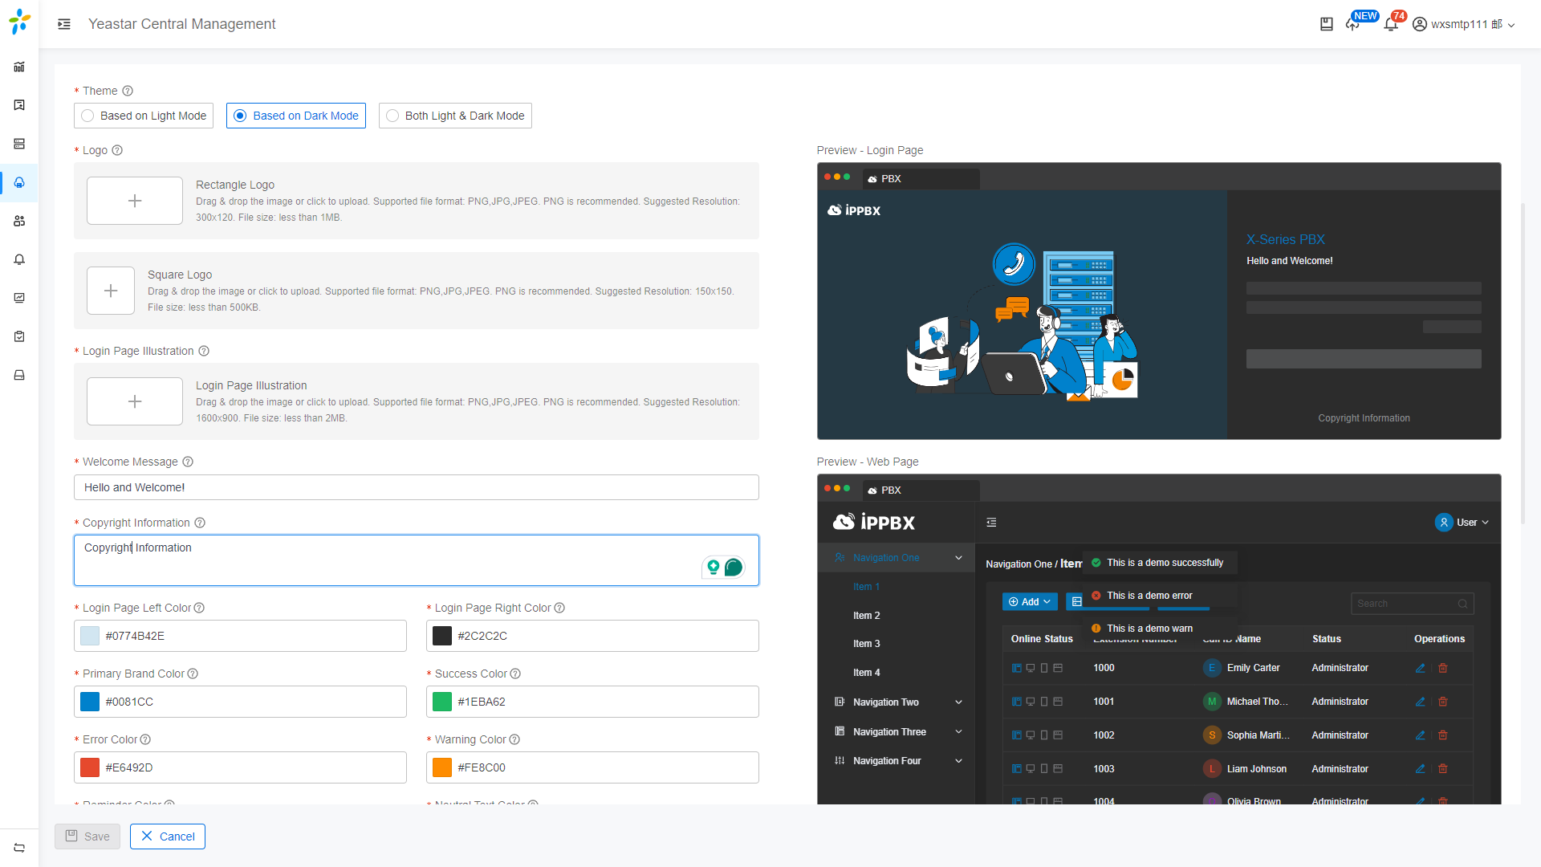Click the Copyright Information help icon
Screen dimensions: 1541x867
[200, 523]
